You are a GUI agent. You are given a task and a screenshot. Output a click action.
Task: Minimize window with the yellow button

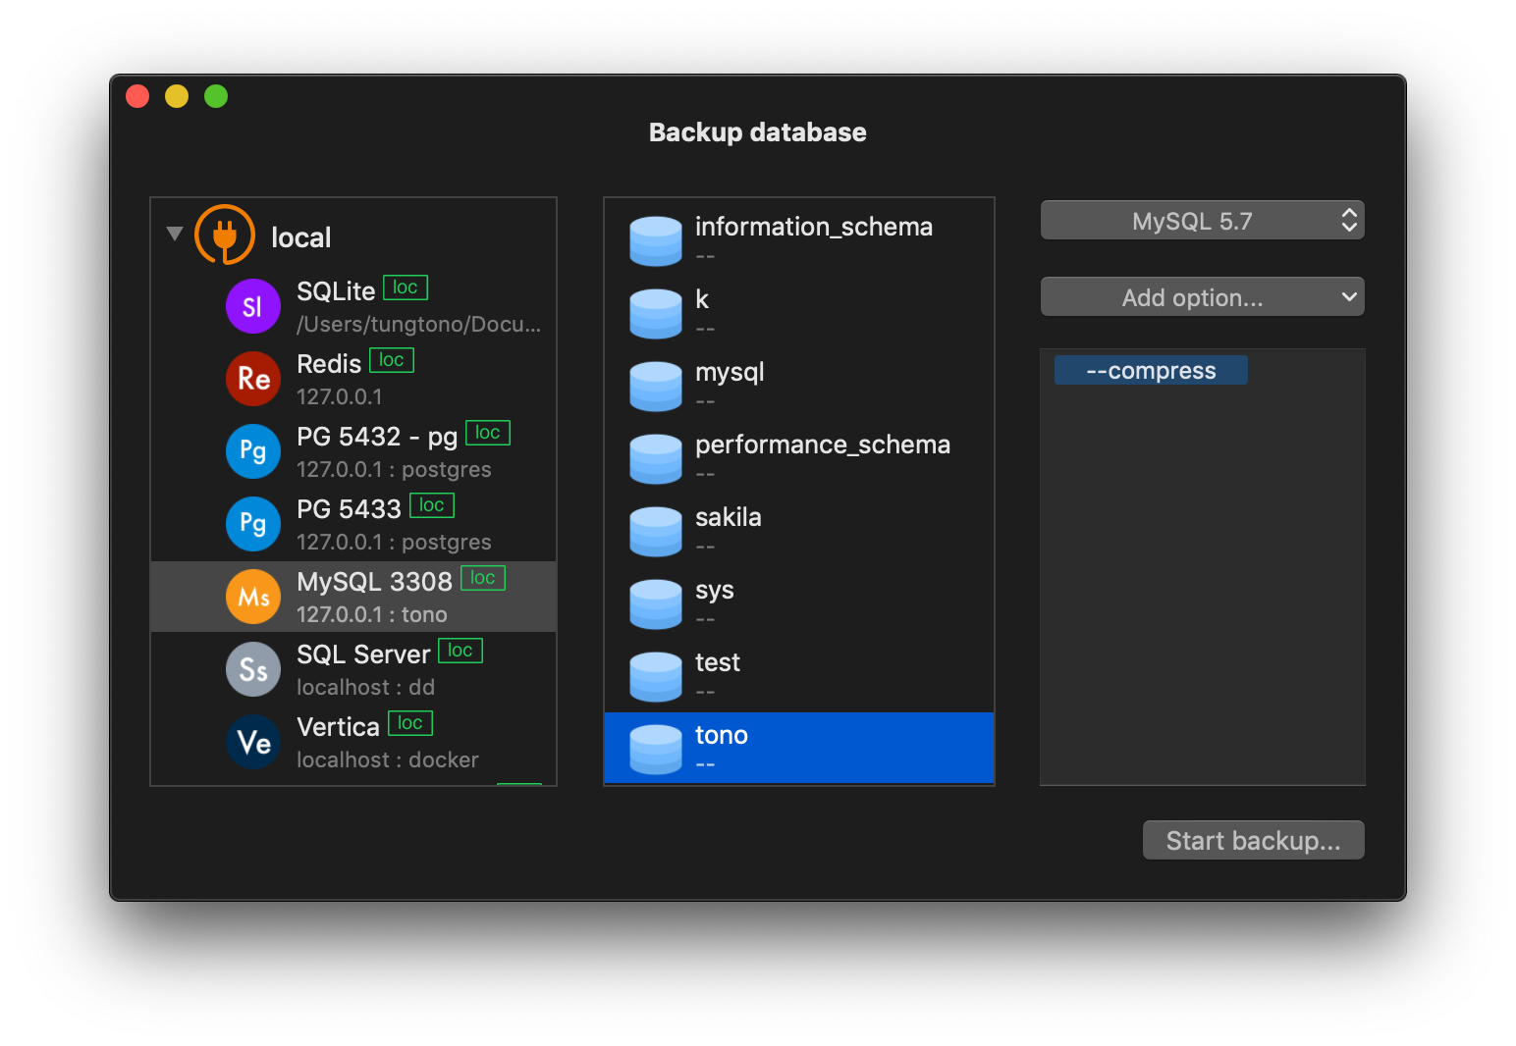(x=177, y=96)
